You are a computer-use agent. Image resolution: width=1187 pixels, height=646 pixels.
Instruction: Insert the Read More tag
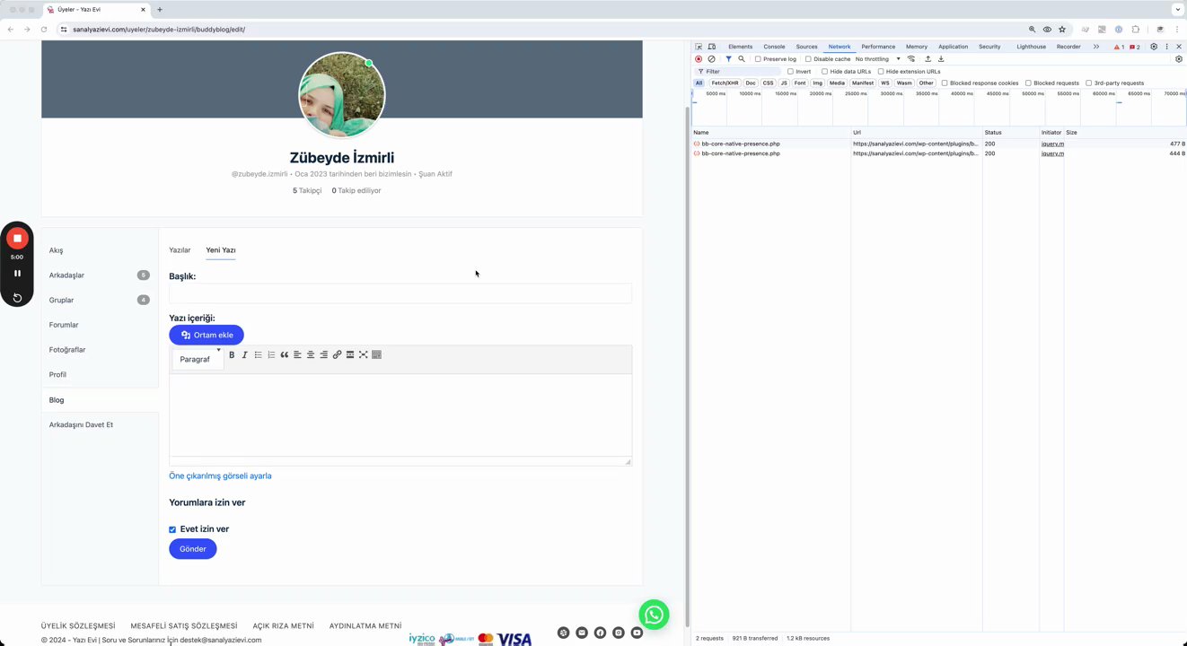[x=350, y=354]
